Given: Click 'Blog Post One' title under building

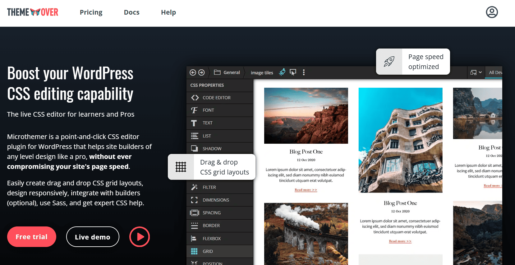Looking at the screenshot, I should 400,203.
